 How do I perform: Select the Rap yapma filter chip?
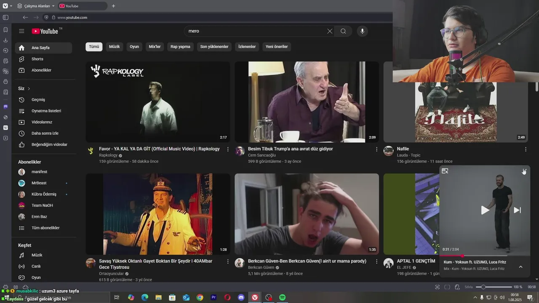(180, 47)
